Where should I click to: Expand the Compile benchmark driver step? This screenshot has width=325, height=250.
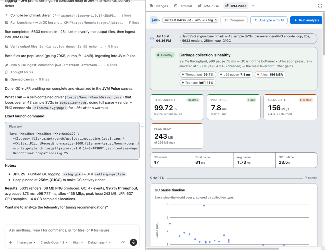click(6, 15)
